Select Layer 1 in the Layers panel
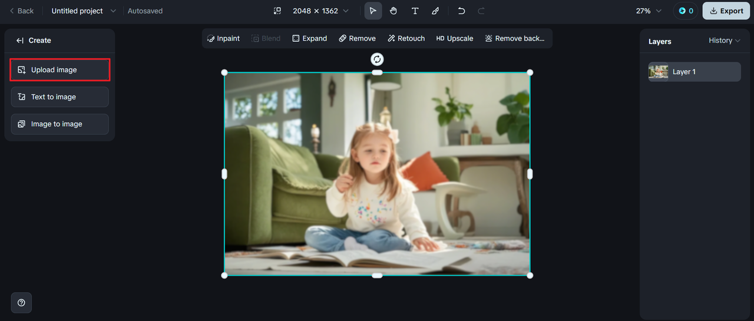Viewport: 754px width, 321px height. (695, 72)
